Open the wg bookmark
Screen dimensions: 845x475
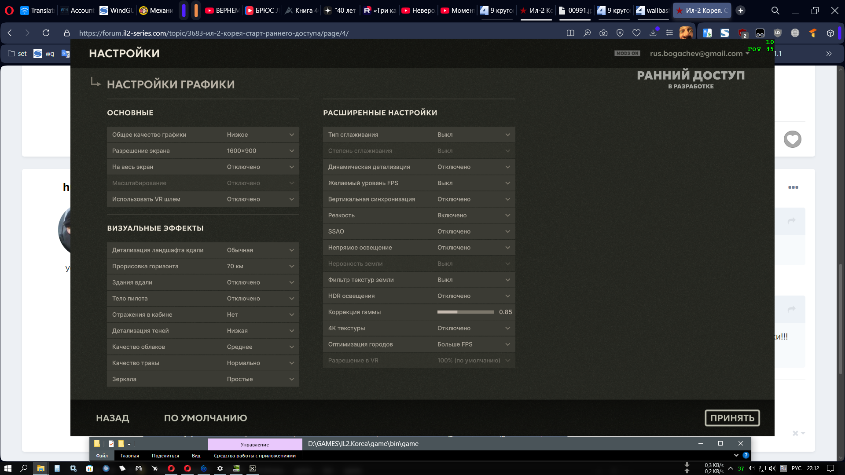pyautogui.click(x=44, y=54)
